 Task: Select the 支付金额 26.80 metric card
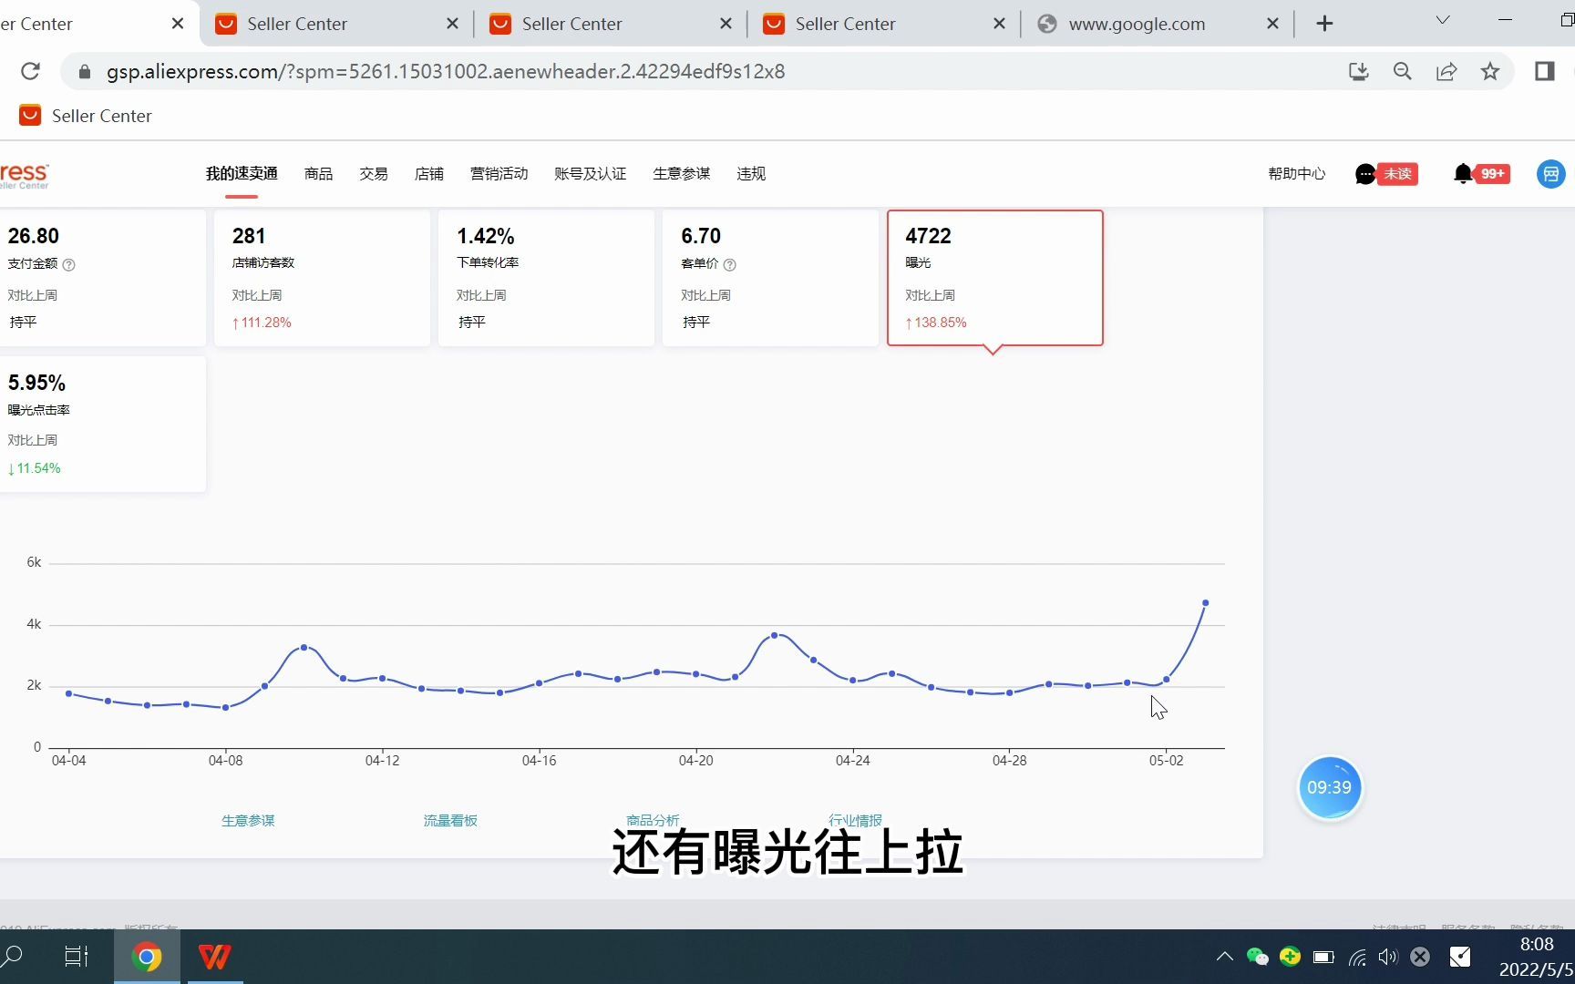pyautogui.click(x=102, y=278)
